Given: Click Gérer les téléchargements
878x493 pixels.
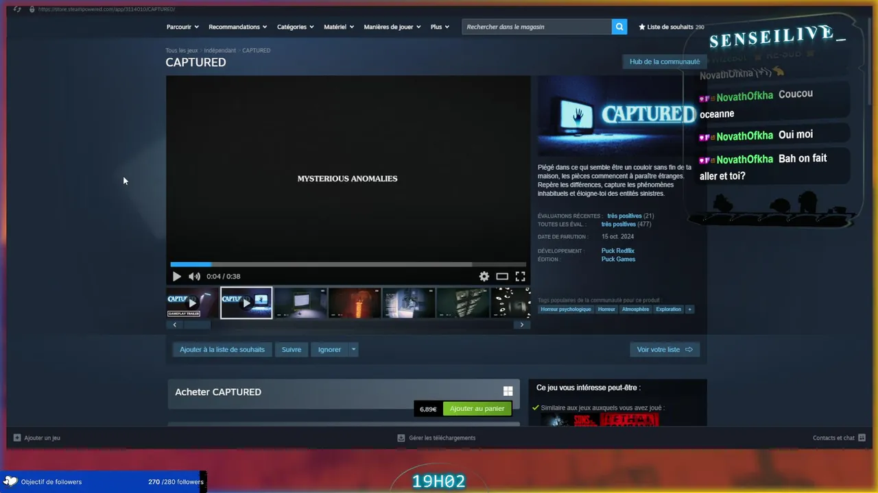Looking at the screenshot, I should pos(442,438).
